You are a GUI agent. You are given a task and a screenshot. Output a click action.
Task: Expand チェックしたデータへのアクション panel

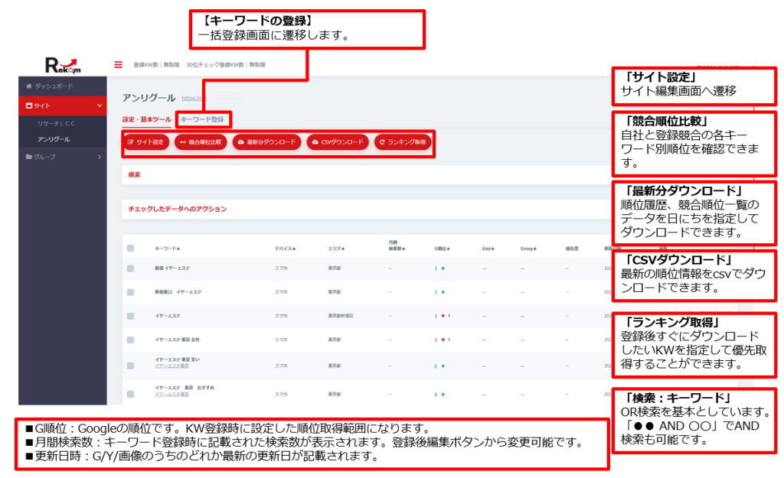click(x=177, y=208)
